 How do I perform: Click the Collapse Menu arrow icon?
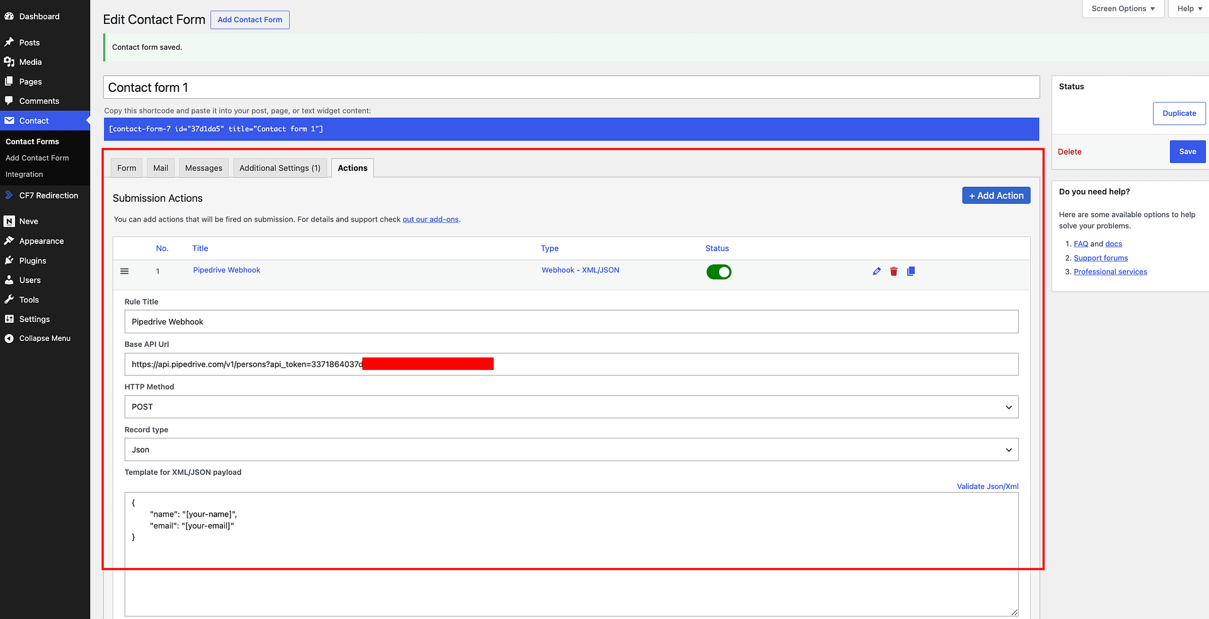[x=9, y=338]
